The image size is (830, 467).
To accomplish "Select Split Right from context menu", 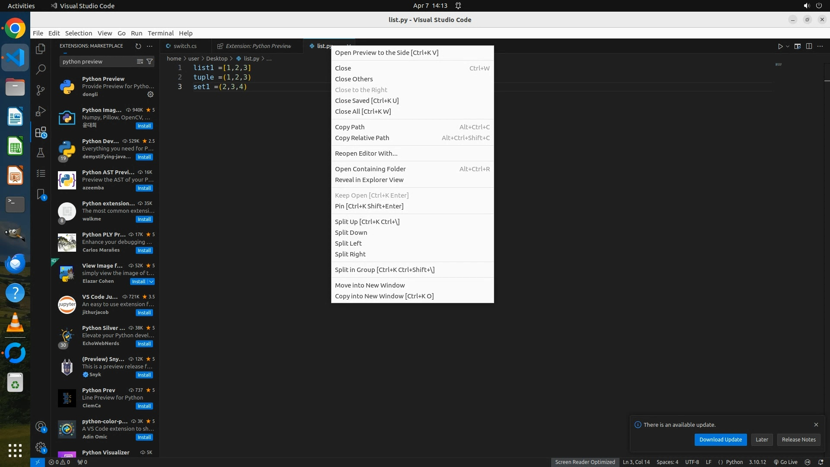I will [x=350, y=254].
